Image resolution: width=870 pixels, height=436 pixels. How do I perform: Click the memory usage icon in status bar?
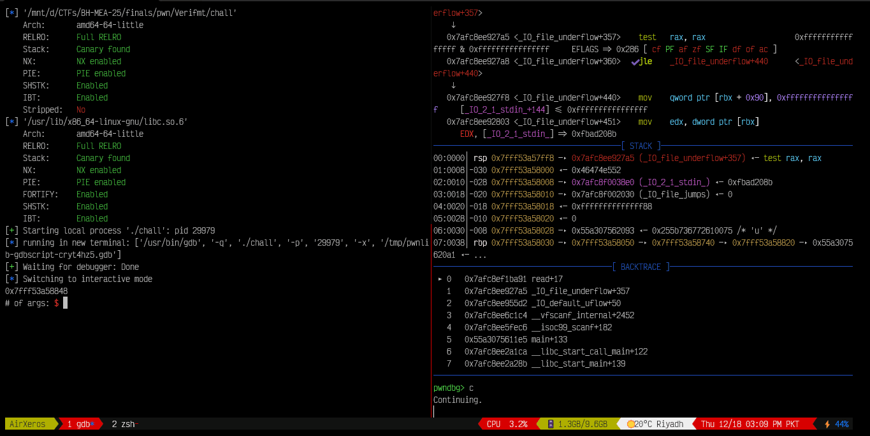coord(550,424)
